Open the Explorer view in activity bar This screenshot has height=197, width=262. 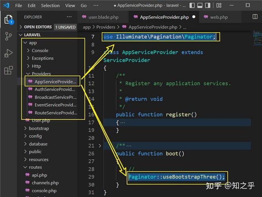click(9, 20)
